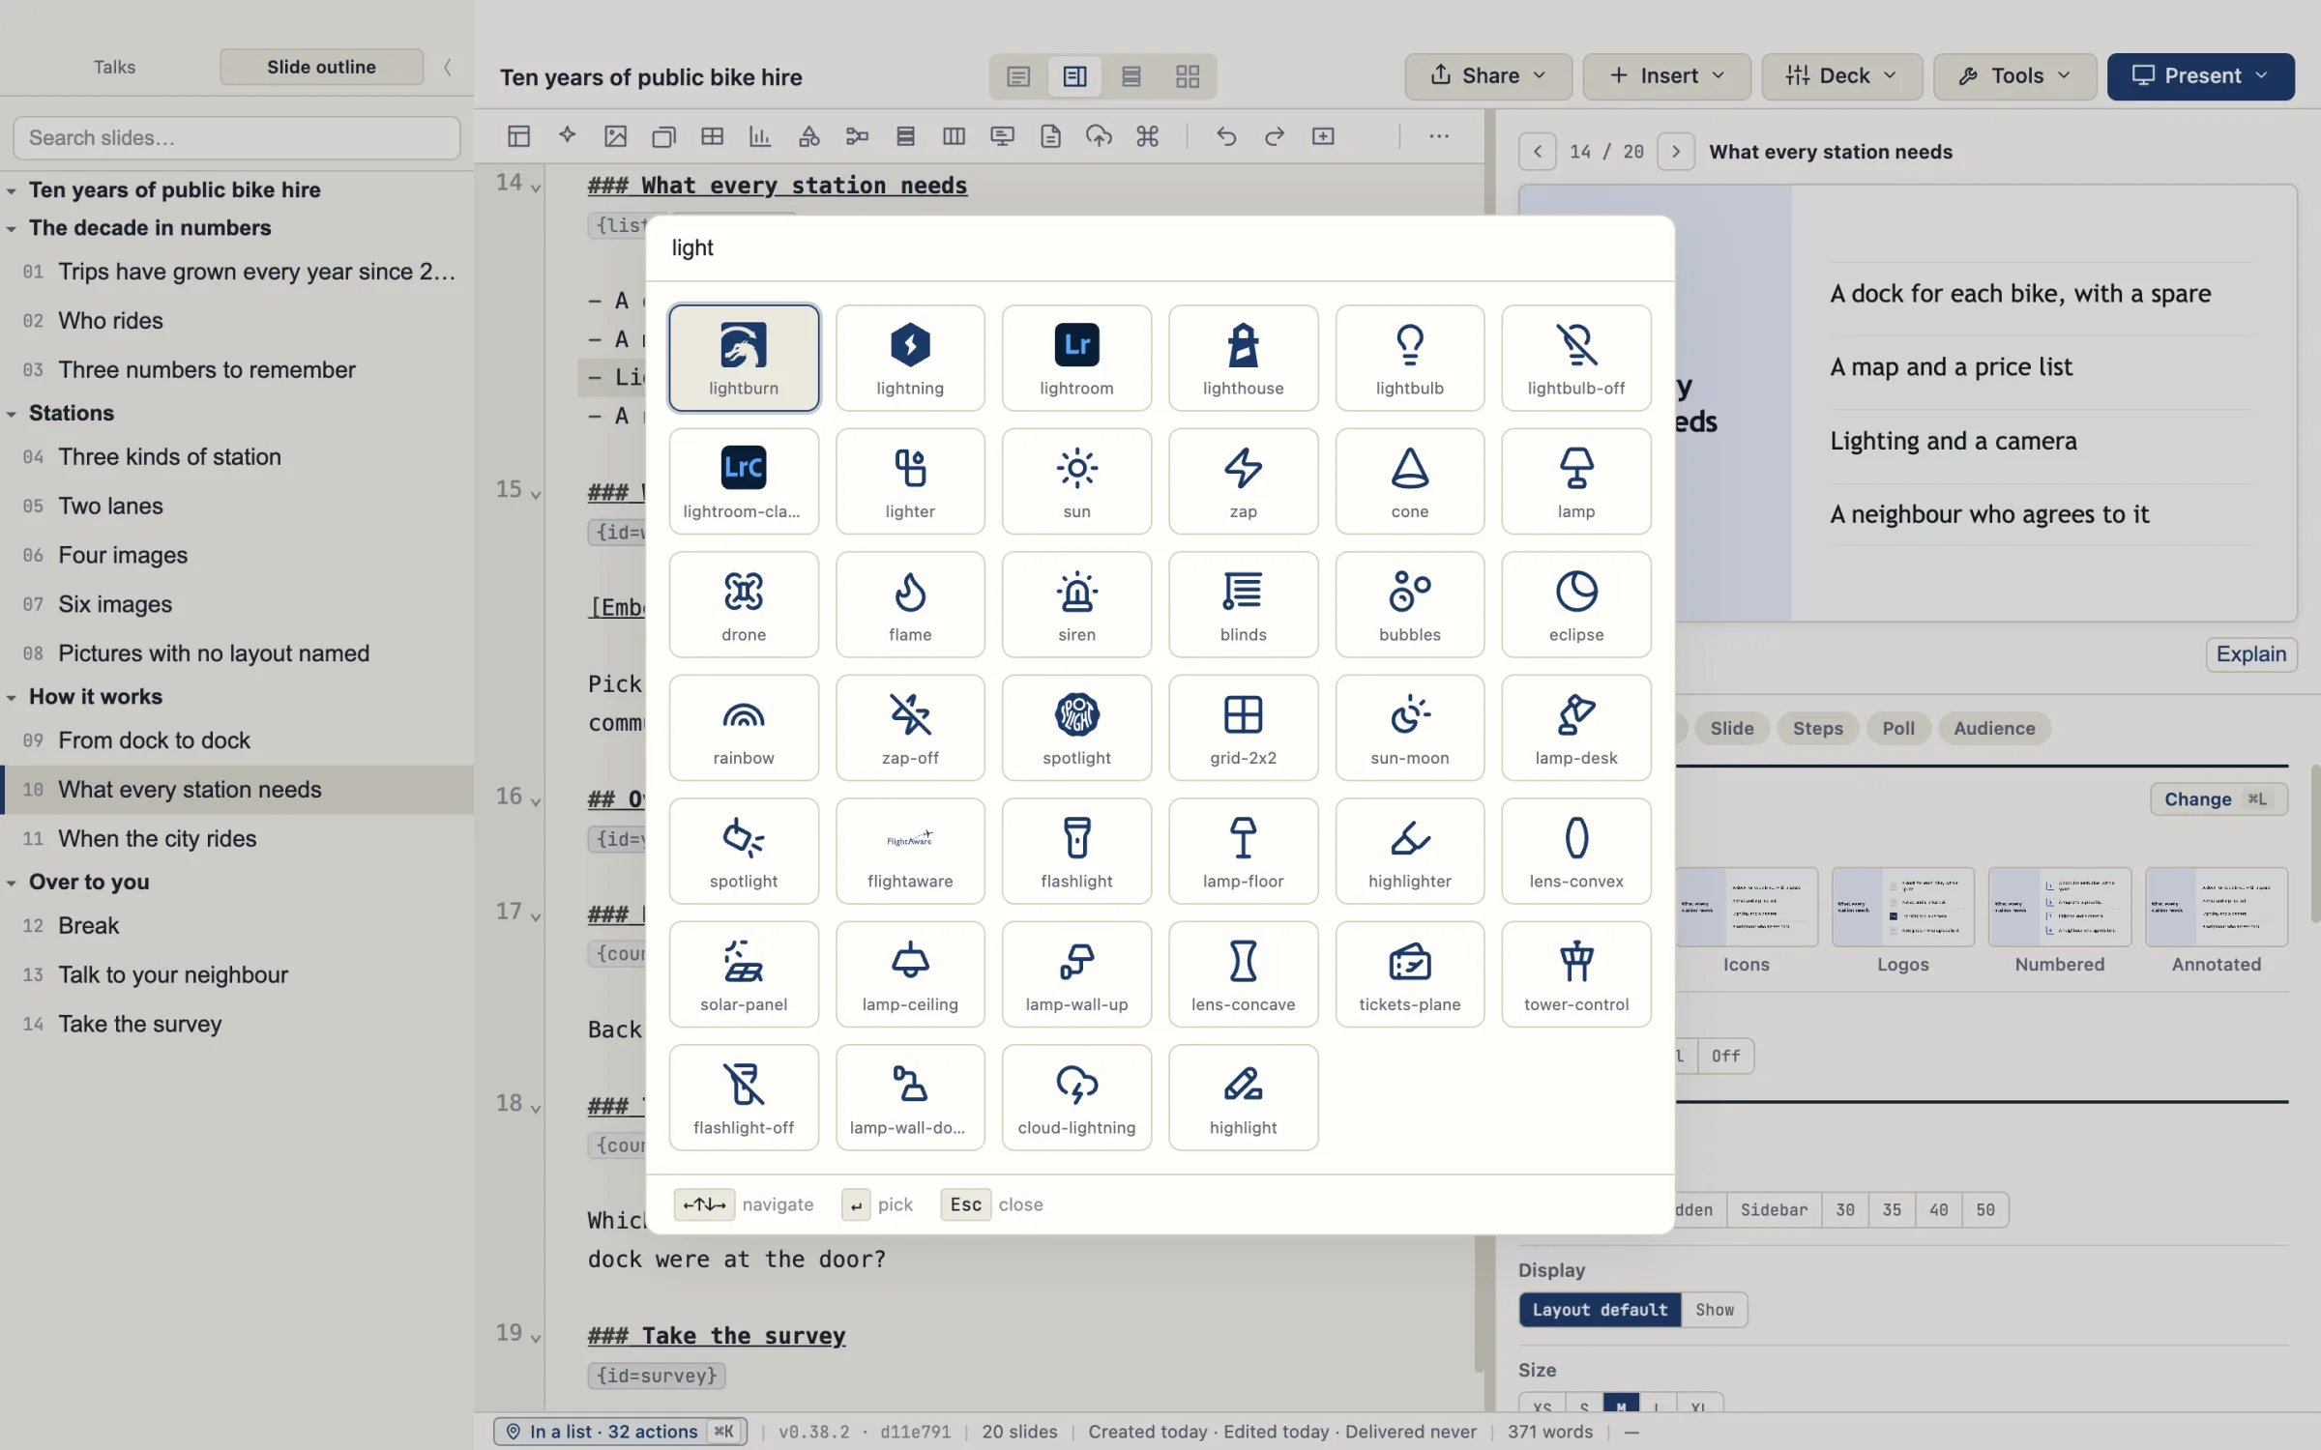Switch to stacked list view mode

pyautogui.click(x=1131, y=76)
